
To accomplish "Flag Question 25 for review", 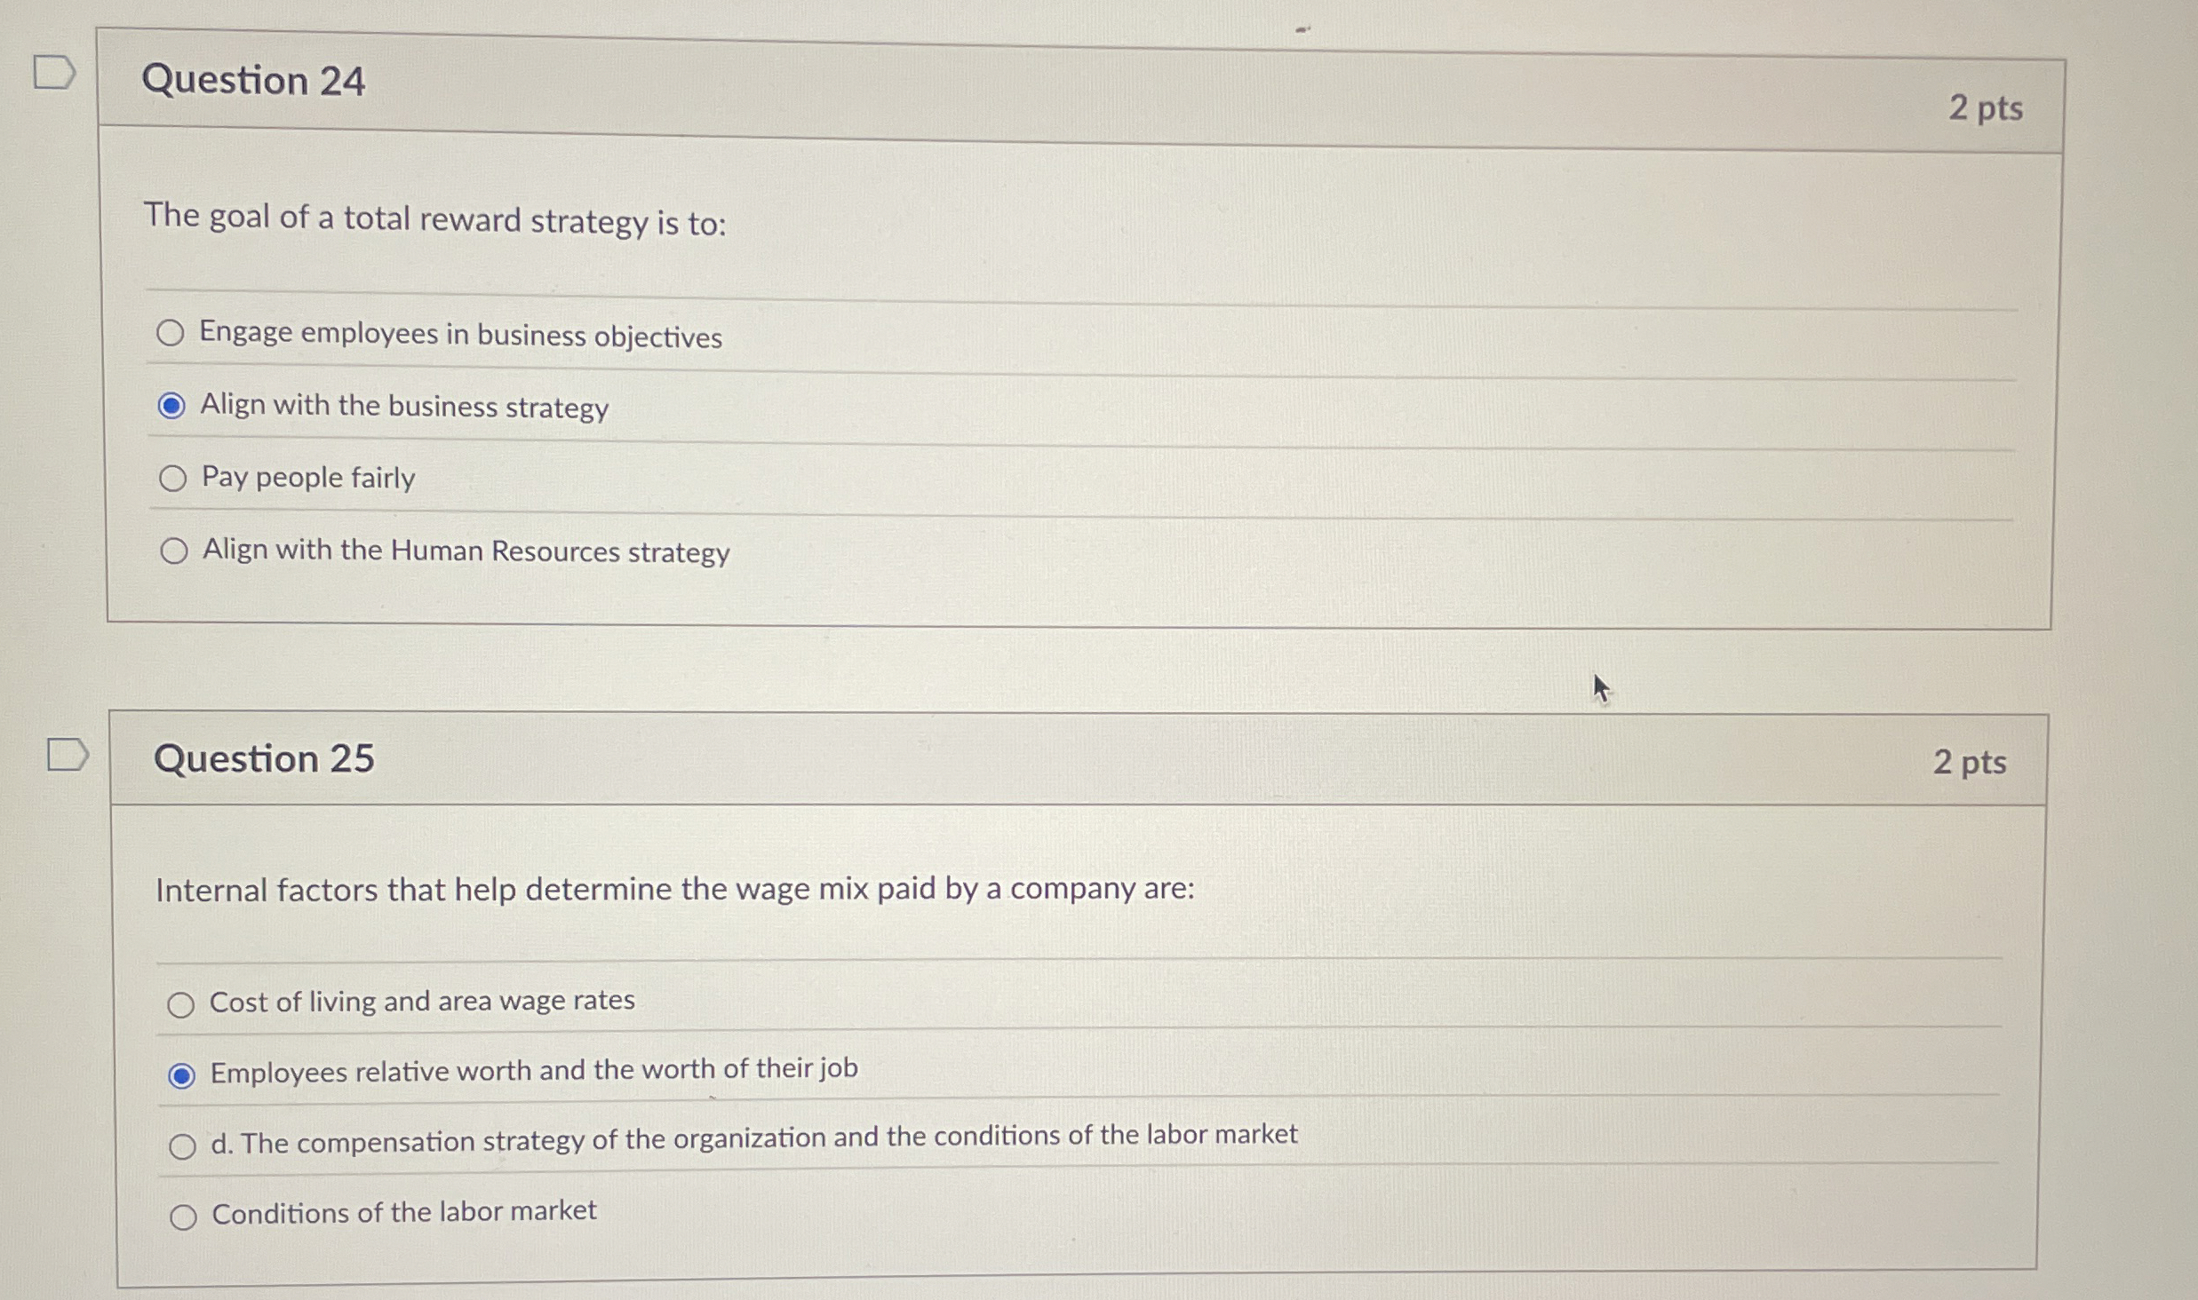I will [x=68, y=755].
